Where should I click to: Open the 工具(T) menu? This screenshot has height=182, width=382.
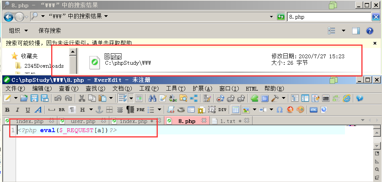[x=176, y=89]
